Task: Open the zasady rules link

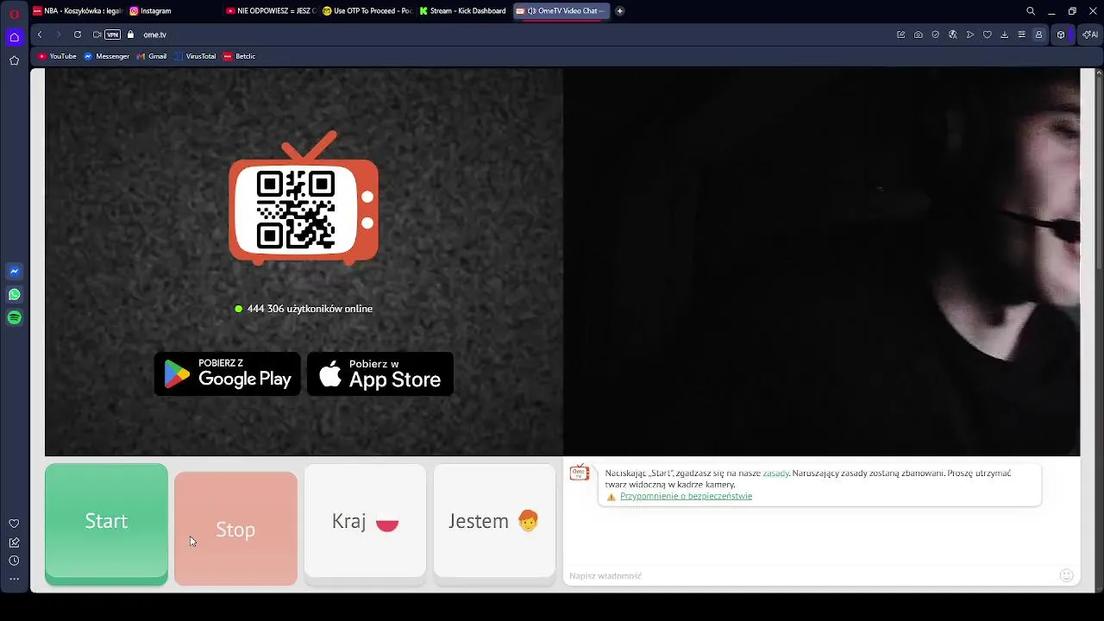Action: coord(775,474)
